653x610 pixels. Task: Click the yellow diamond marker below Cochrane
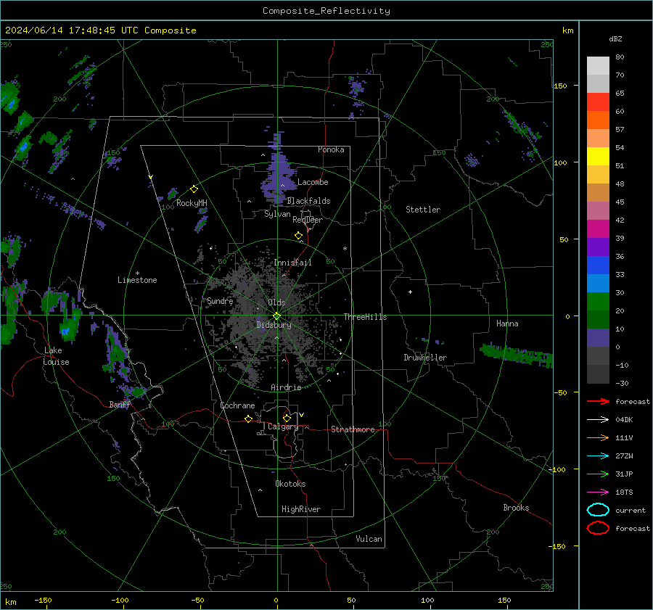[249, 419]
